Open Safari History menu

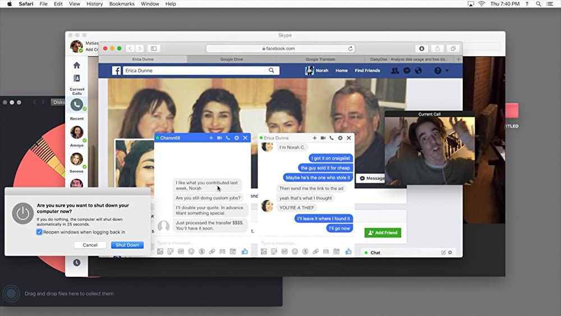click(94, 4)
